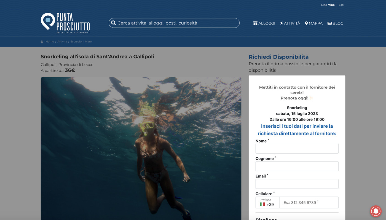Open the Attività breadcrumb link
This screenshot has width=386, height=220.
pyautogui.click(x=62, y=42)
